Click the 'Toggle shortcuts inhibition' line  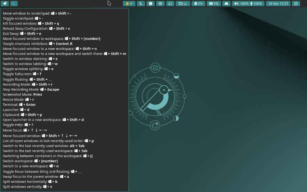pyautogui.click(x=38, y=44)
